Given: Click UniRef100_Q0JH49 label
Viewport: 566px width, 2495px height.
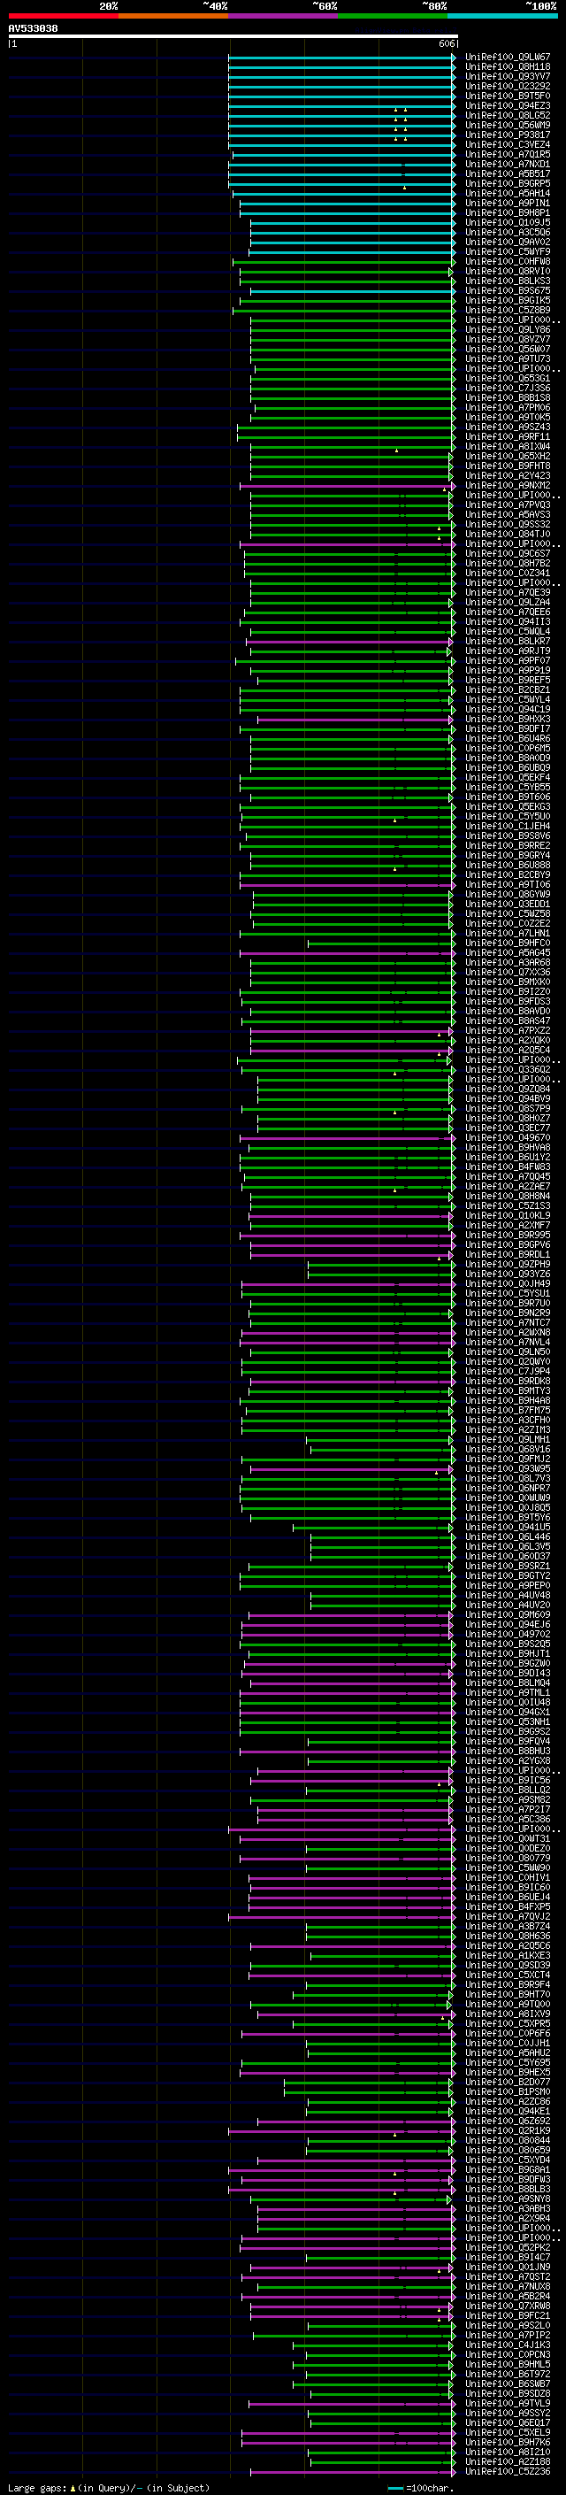Looking at the screenshot, I should click(x=508, y=1283).
